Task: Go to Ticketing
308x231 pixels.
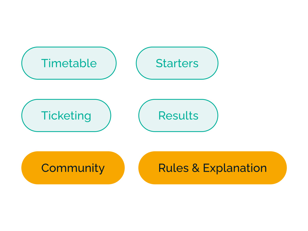Action: [66, 115]
